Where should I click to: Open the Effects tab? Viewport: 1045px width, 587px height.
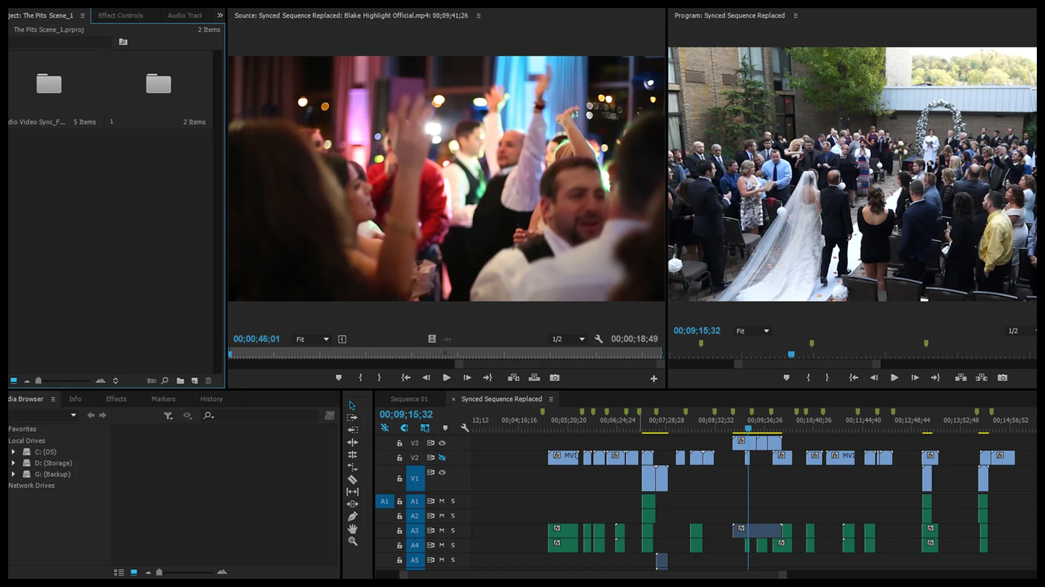tap(116, 399)
